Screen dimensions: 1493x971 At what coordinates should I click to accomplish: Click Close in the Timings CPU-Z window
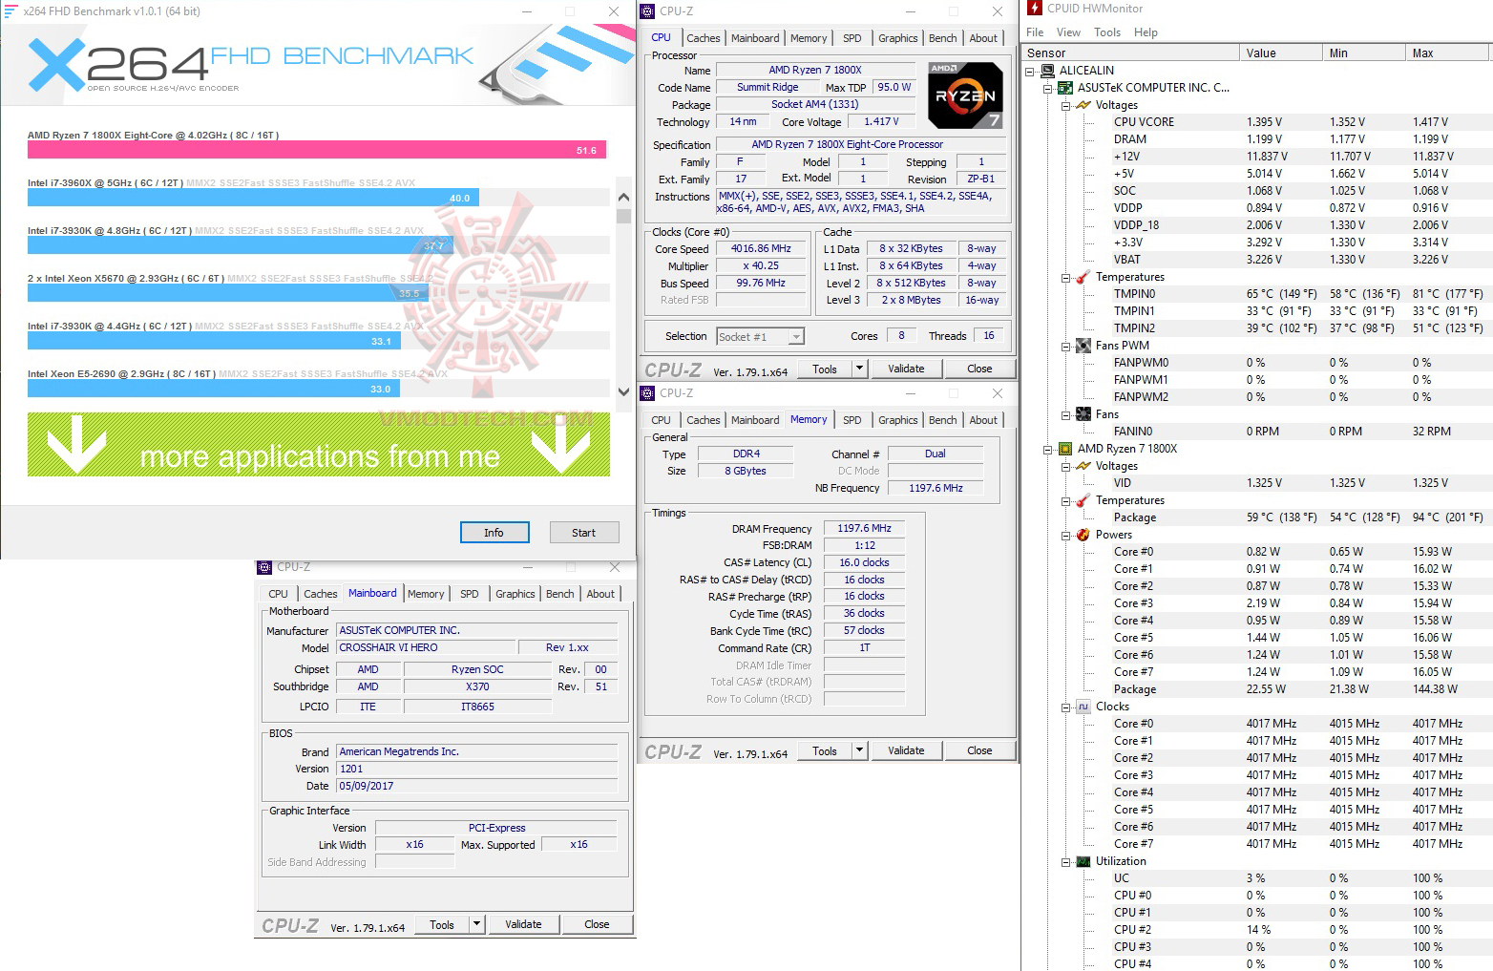979,750
